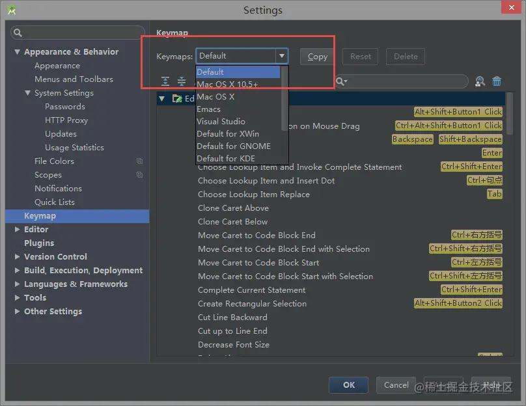This screenshot has width=526, height=406.
Task: Select Complete Current Statement action
Action: pyautogui.click(x=251, y=290)
